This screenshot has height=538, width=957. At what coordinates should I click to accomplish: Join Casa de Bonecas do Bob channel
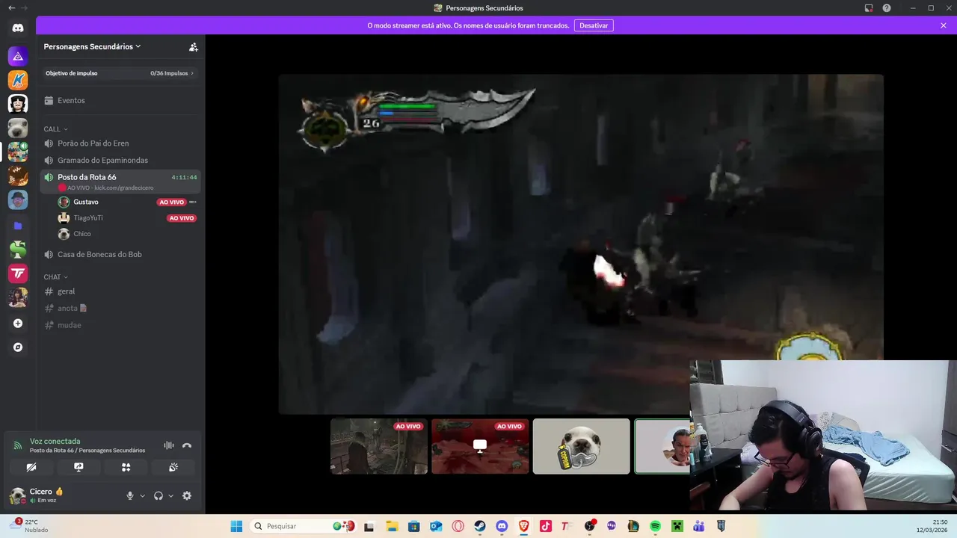120,254
